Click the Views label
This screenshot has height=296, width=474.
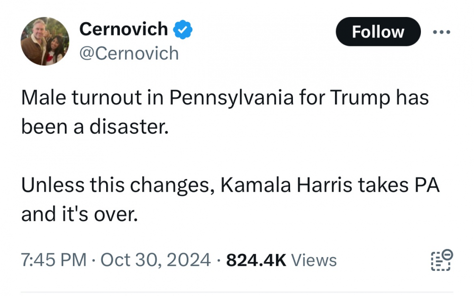[x=313, y=260]
